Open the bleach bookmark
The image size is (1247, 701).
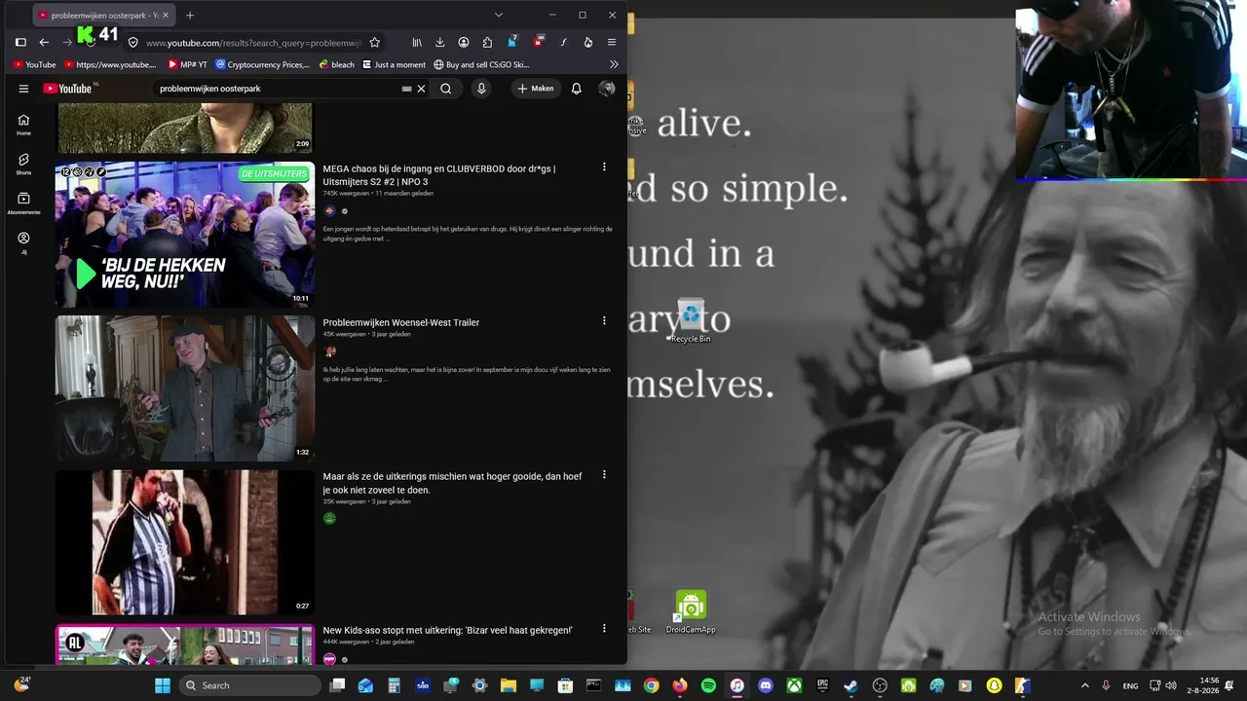point(337,65)
